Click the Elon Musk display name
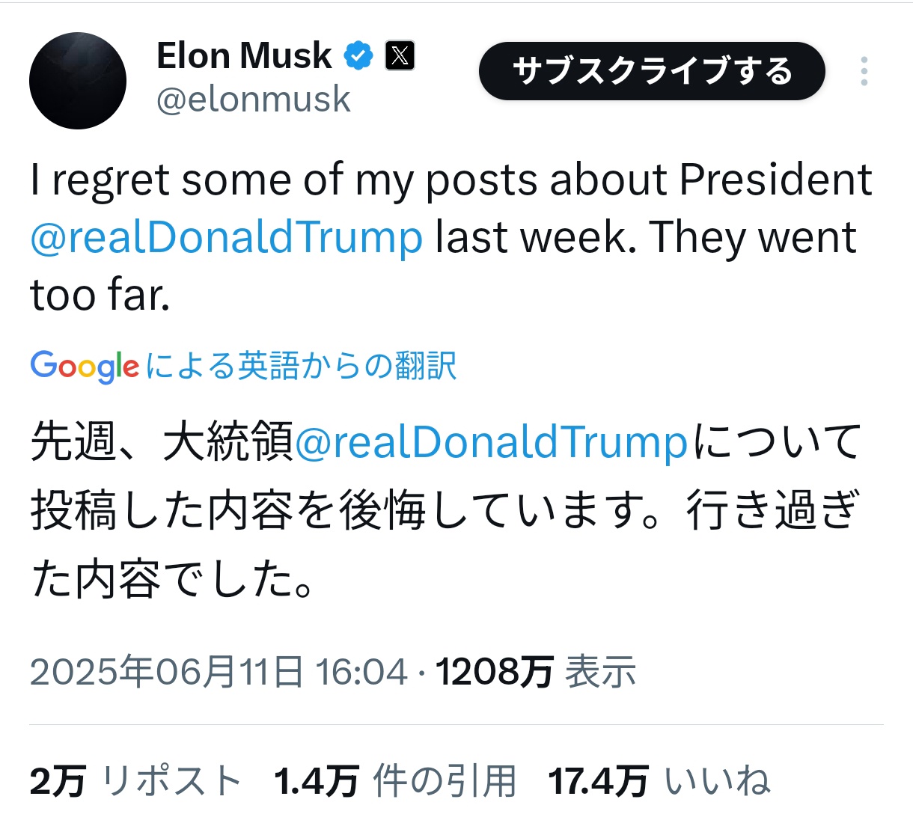This screenshot has width=913, height=823. pos(244,56)
